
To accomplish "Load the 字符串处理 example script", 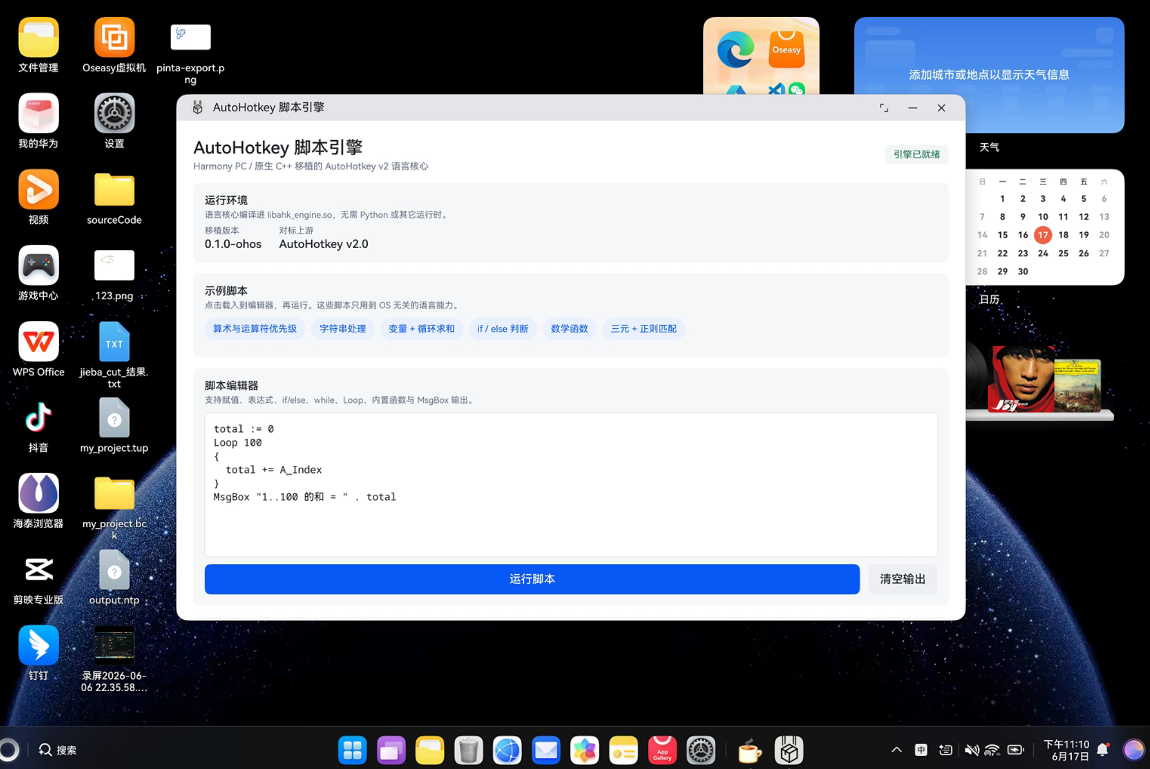I will [x=343, y=329].
